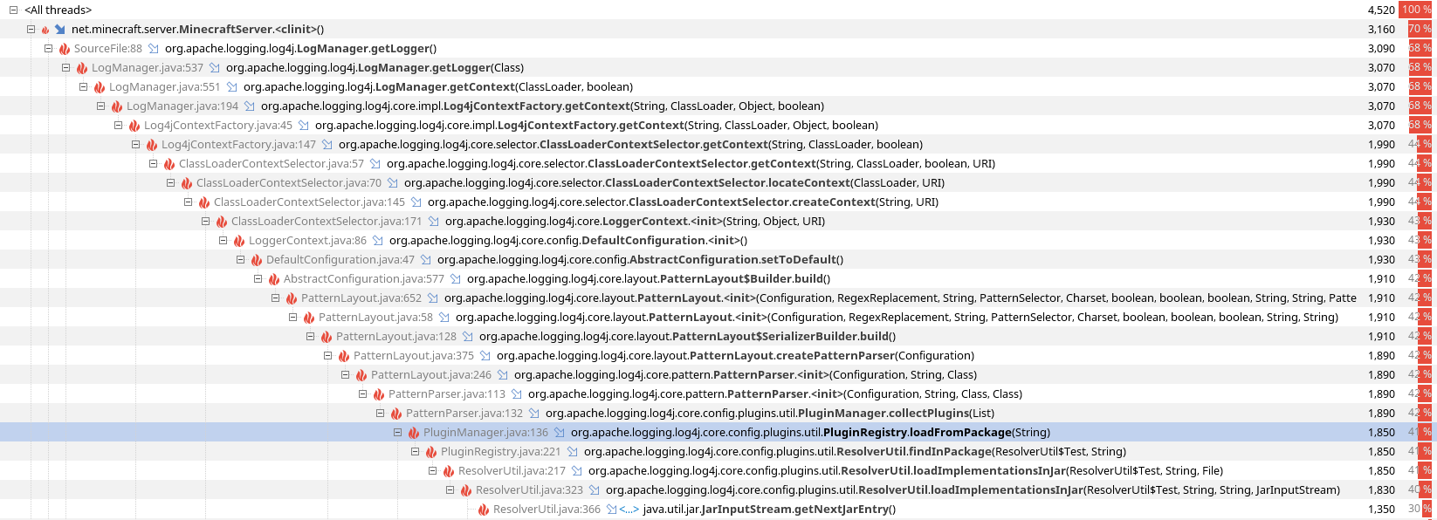Click the call arrow icon after DefaultConfiguration.java:47

tap(426, 260)
